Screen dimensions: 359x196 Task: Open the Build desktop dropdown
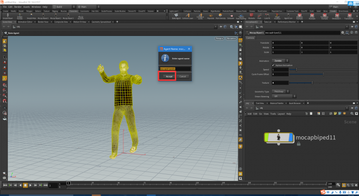coord(65,7)
